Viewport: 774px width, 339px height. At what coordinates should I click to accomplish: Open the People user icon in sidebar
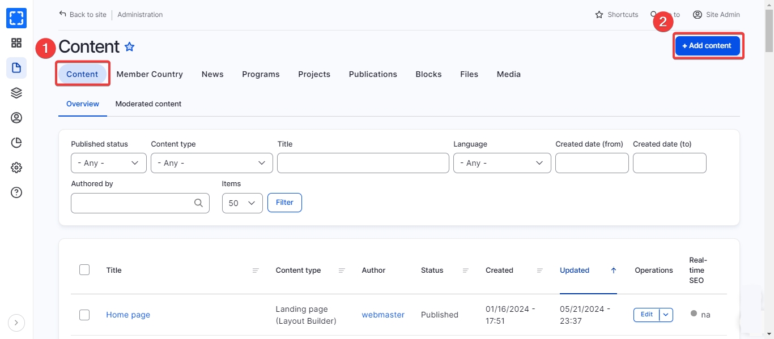(16, 118)
